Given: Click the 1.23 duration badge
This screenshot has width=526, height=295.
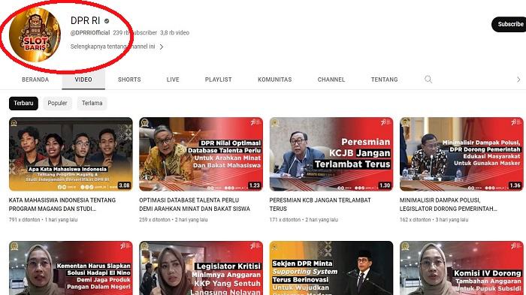Looking at the screenshot, I should click(254, 185).
